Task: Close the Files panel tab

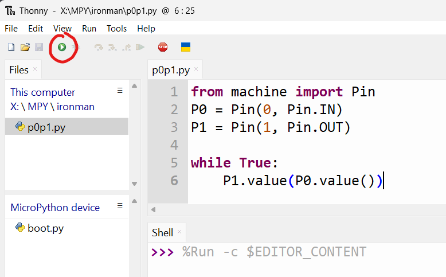Action: pyautogui.click(x=34, y=69)
